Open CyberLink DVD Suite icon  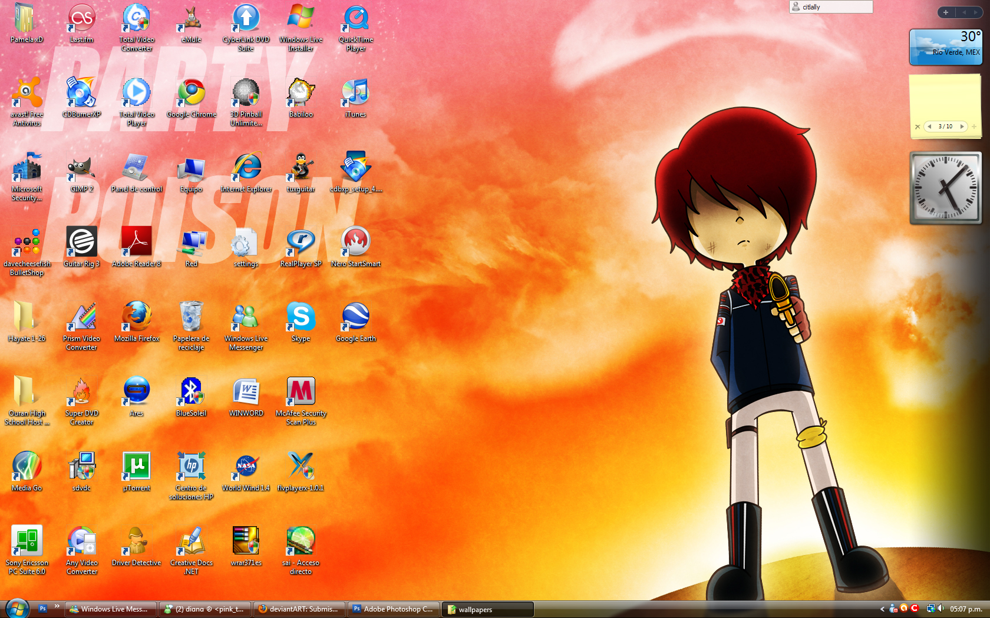246,26
